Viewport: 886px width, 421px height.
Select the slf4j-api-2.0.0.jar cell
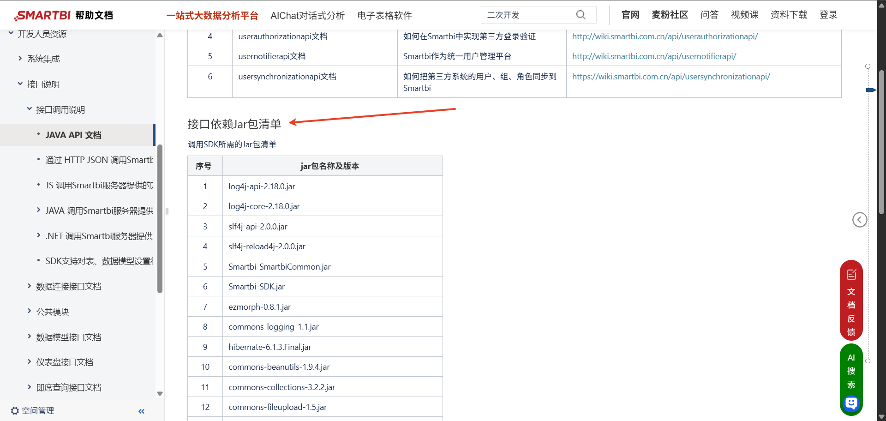pyautogui.click(x=332, y=226)
